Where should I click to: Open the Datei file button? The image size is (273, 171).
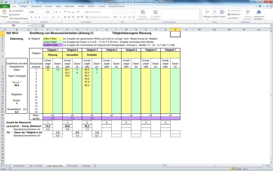[5, 6]
